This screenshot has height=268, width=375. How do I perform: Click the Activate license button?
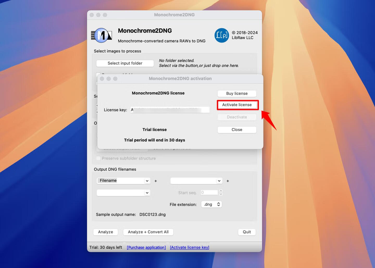click(x=237, y=105)
